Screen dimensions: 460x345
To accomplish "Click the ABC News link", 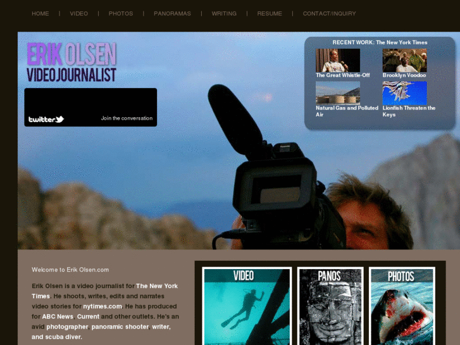I will click(58, 317).
